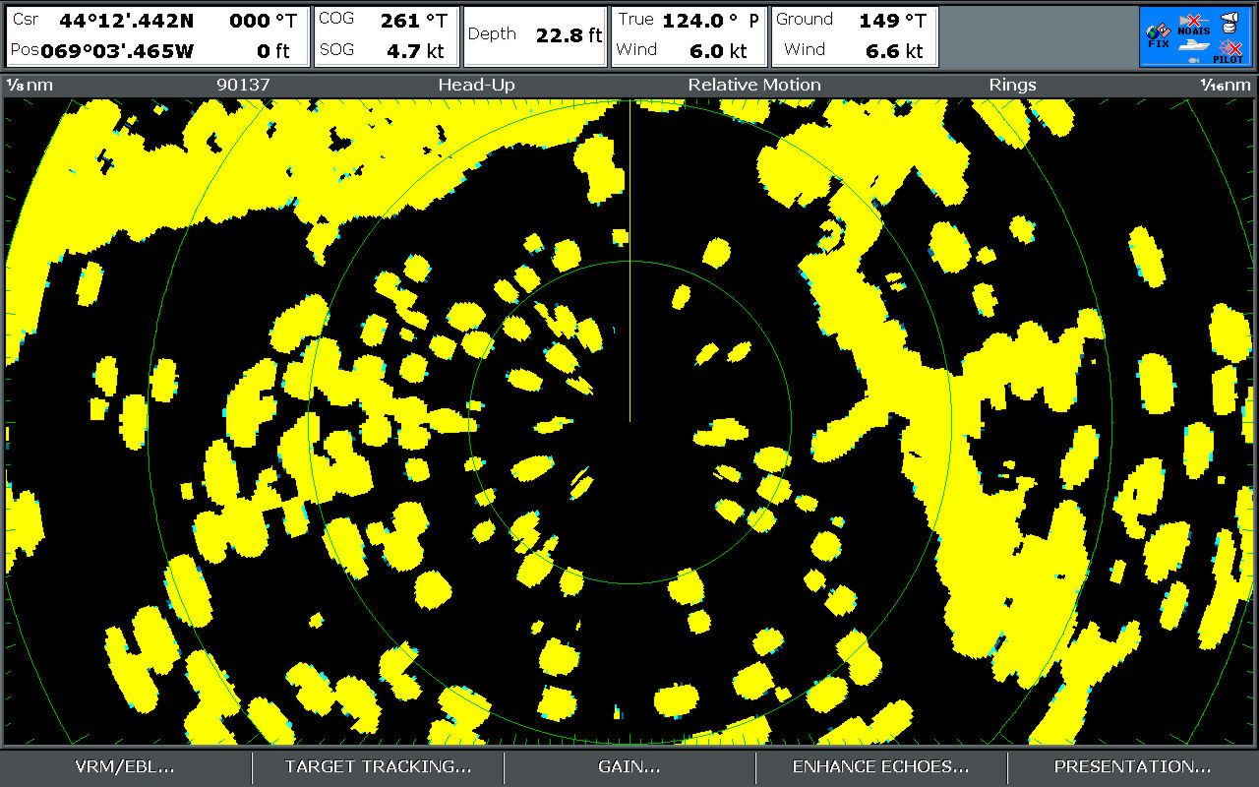1259x787 pixels.
Task: Click the 1/8 nm range indicator
Action: point(31,85)
